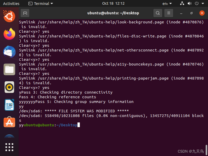This screenshot has width=208, height=156.
Task: Click the Pass 5 group summary line
Action: click(76, 102)
